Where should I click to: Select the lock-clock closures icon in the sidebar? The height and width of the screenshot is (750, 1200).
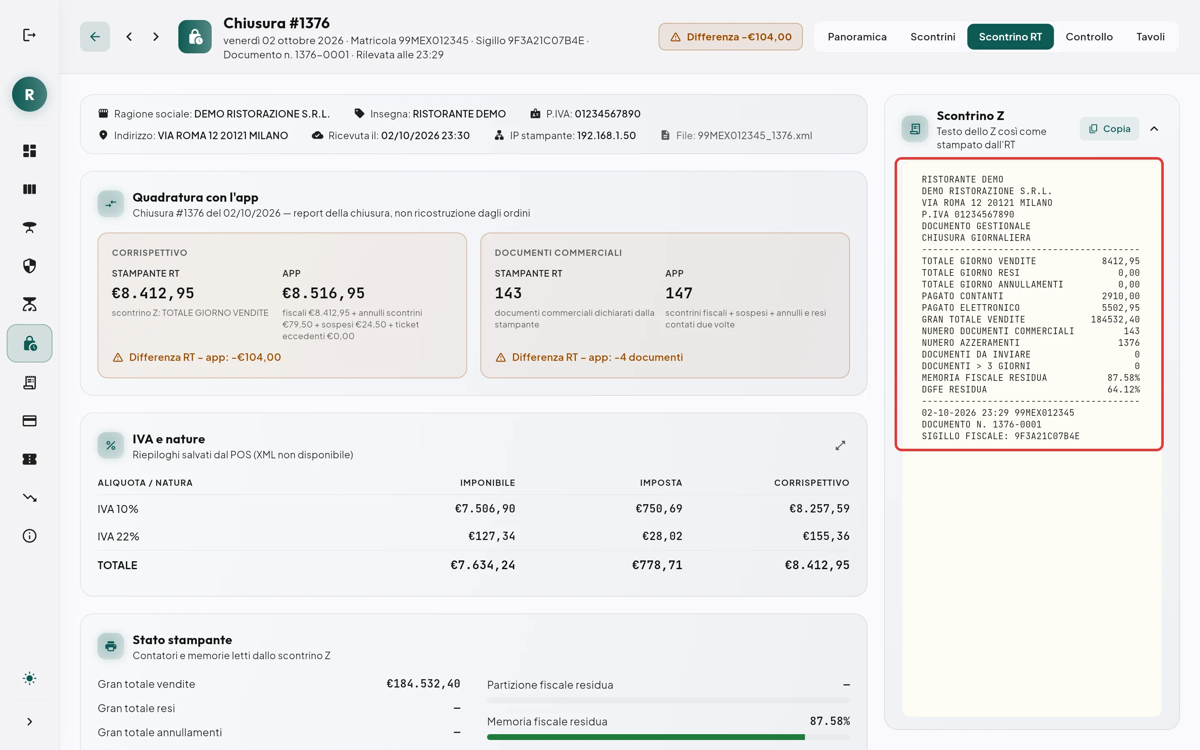(29, 343)
